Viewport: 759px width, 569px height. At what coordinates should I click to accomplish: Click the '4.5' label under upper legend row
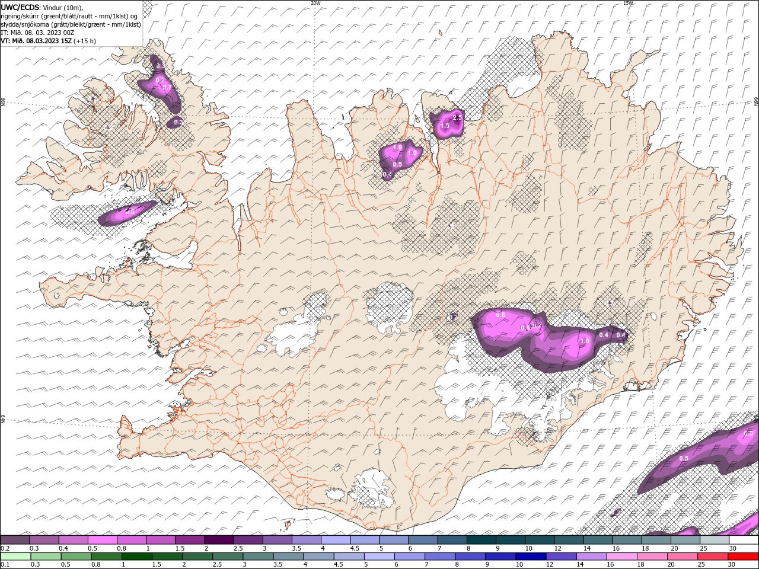[x=355, y=548]
